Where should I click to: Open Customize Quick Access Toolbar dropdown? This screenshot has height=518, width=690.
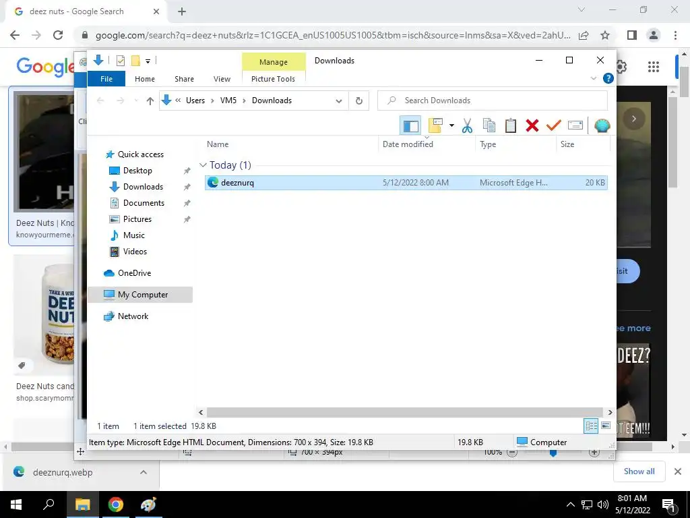pos(148,61)
